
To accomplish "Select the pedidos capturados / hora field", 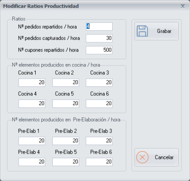I will click(99, 38).
